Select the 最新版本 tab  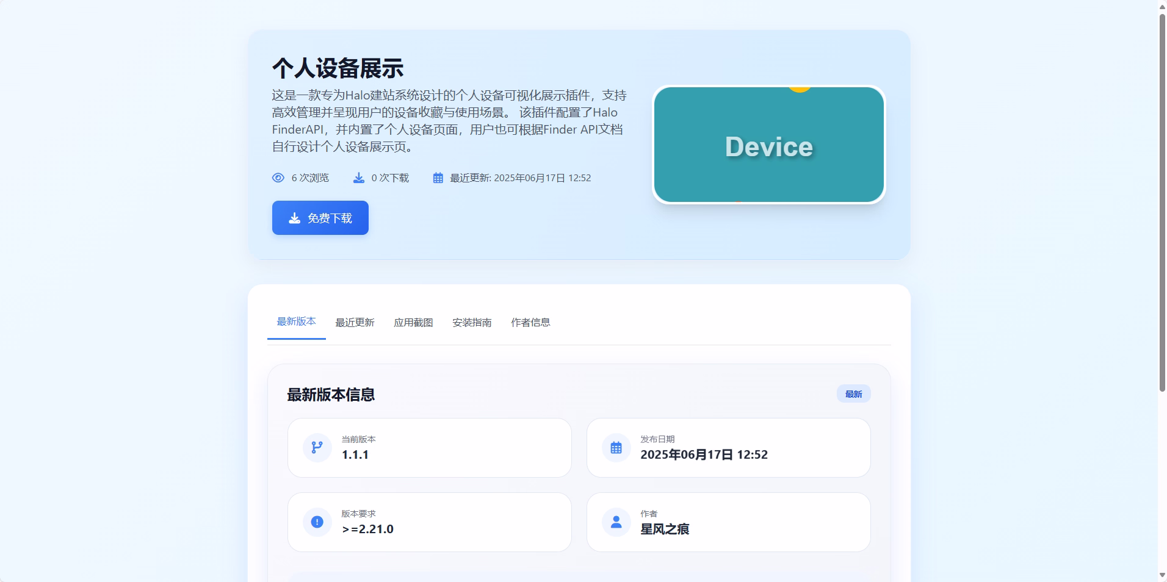297,322
